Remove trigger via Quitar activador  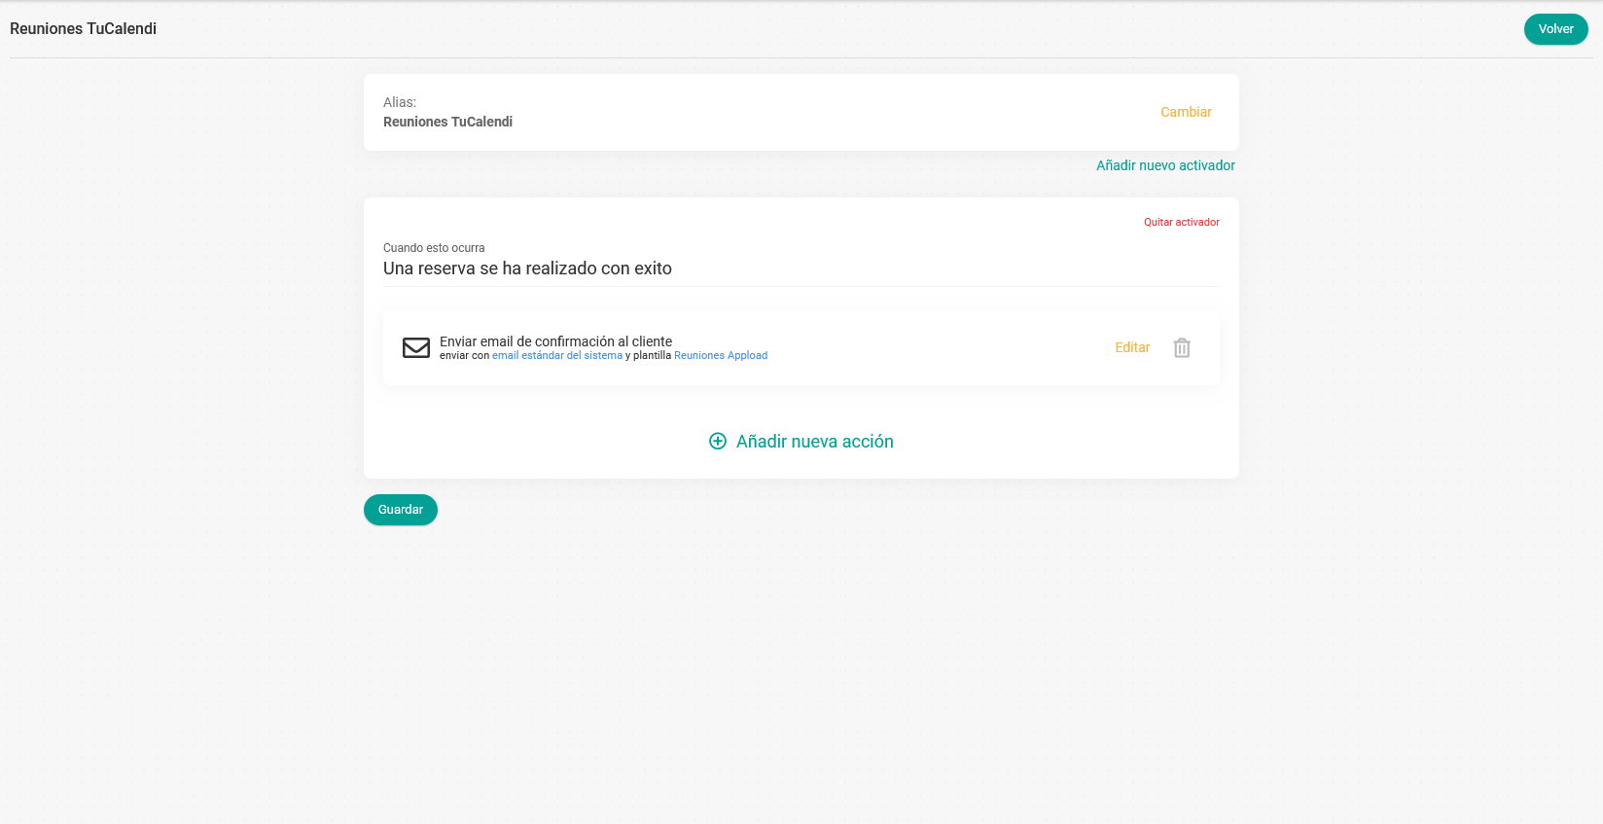pos(1181,222)
